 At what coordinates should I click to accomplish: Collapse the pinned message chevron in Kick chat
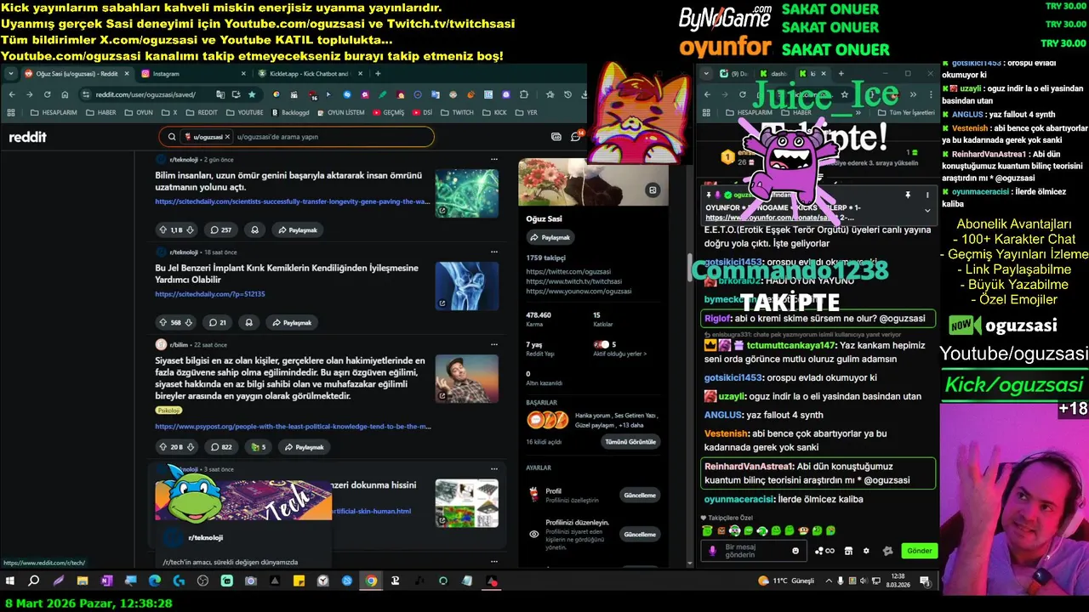pos(927,210)
